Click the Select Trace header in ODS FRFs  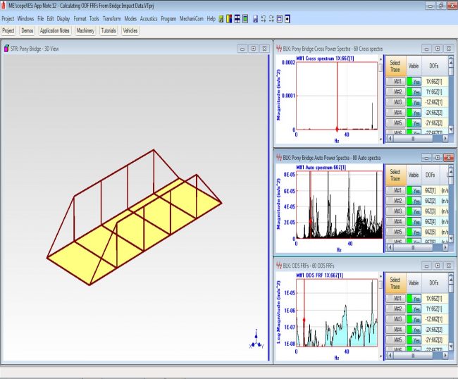click(395, 283)
